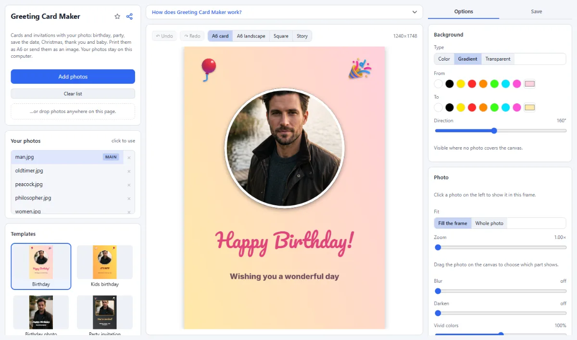Pick white in the To color row
Screen dimensions: 577x340
tap(438, 107)
